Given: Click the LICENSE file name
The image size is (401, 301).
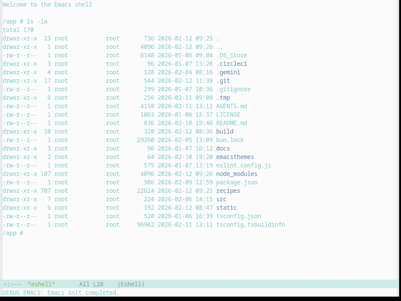Looking at the screenshot, I should (228, 115).
